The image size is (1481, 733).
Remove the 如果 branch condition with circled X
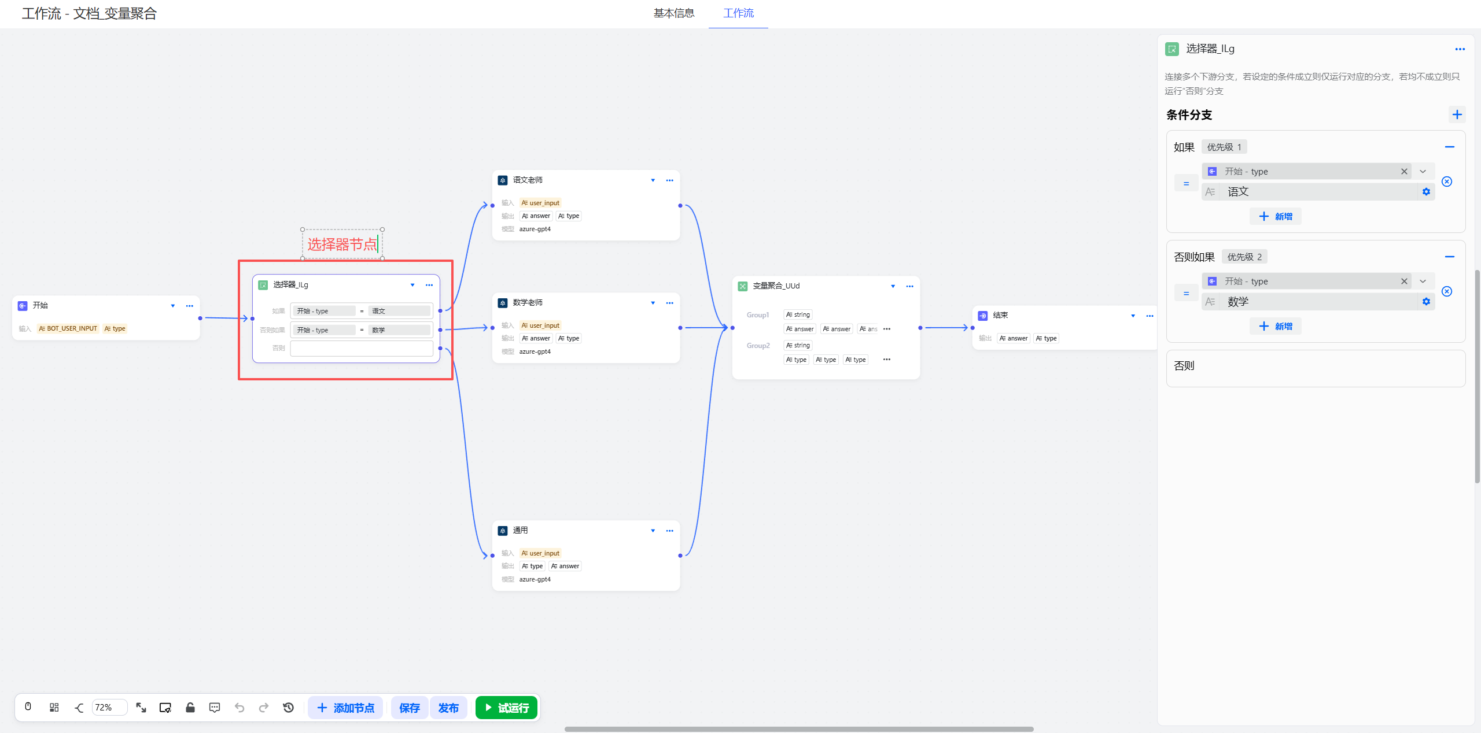[x=1447, y=182]
